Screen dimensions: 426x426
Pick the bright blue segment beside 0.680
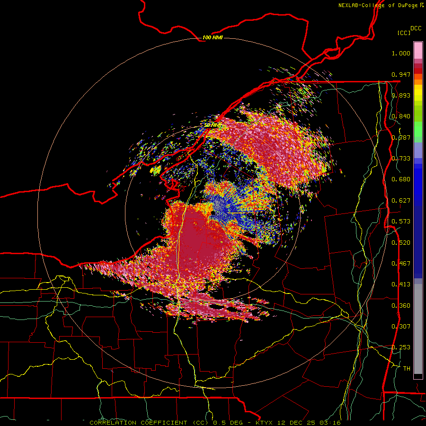418,182
